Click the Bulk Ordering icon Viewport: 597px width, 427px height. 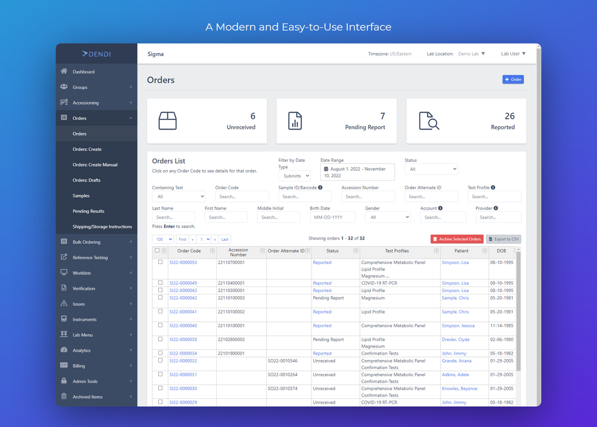pyautogui.click(x=64, y=241)
